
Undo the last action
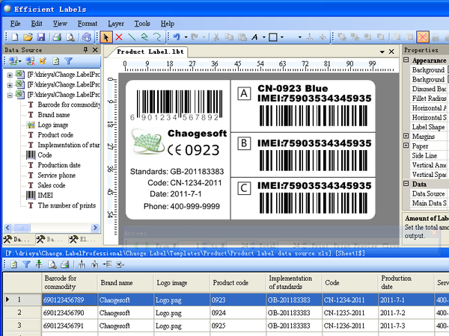tap(177, 37)
